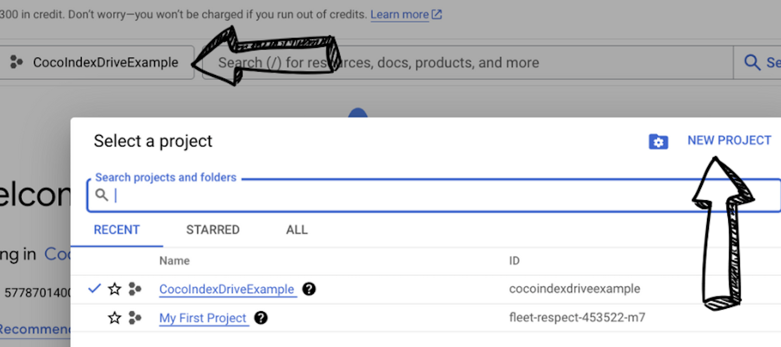The width and height of the screenshot is (781, 347).
Task: Click the organization icon beside My First Project
Action: tap(134, 318)
